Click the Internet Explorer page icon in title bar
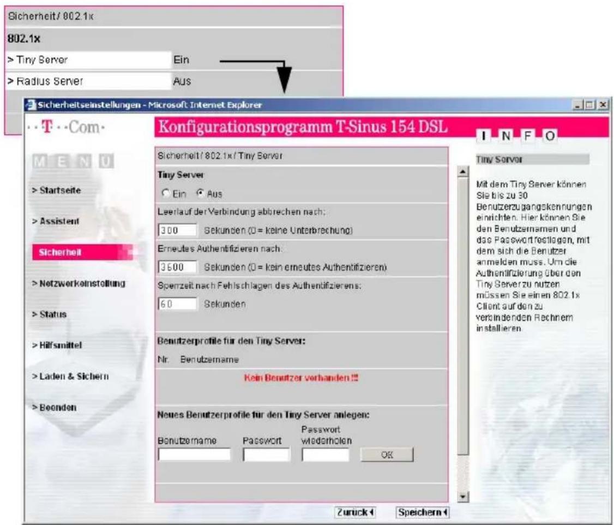The width and height of the screenshot is (614, 525). point(31,105)
